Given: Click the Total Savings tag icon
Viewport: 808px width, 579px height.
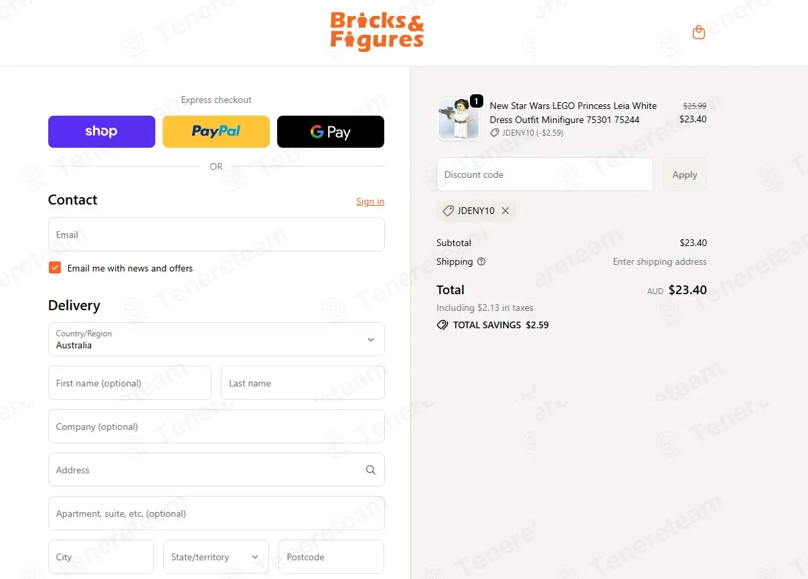Looking at the screenshot, I should (x=442, y=325).
